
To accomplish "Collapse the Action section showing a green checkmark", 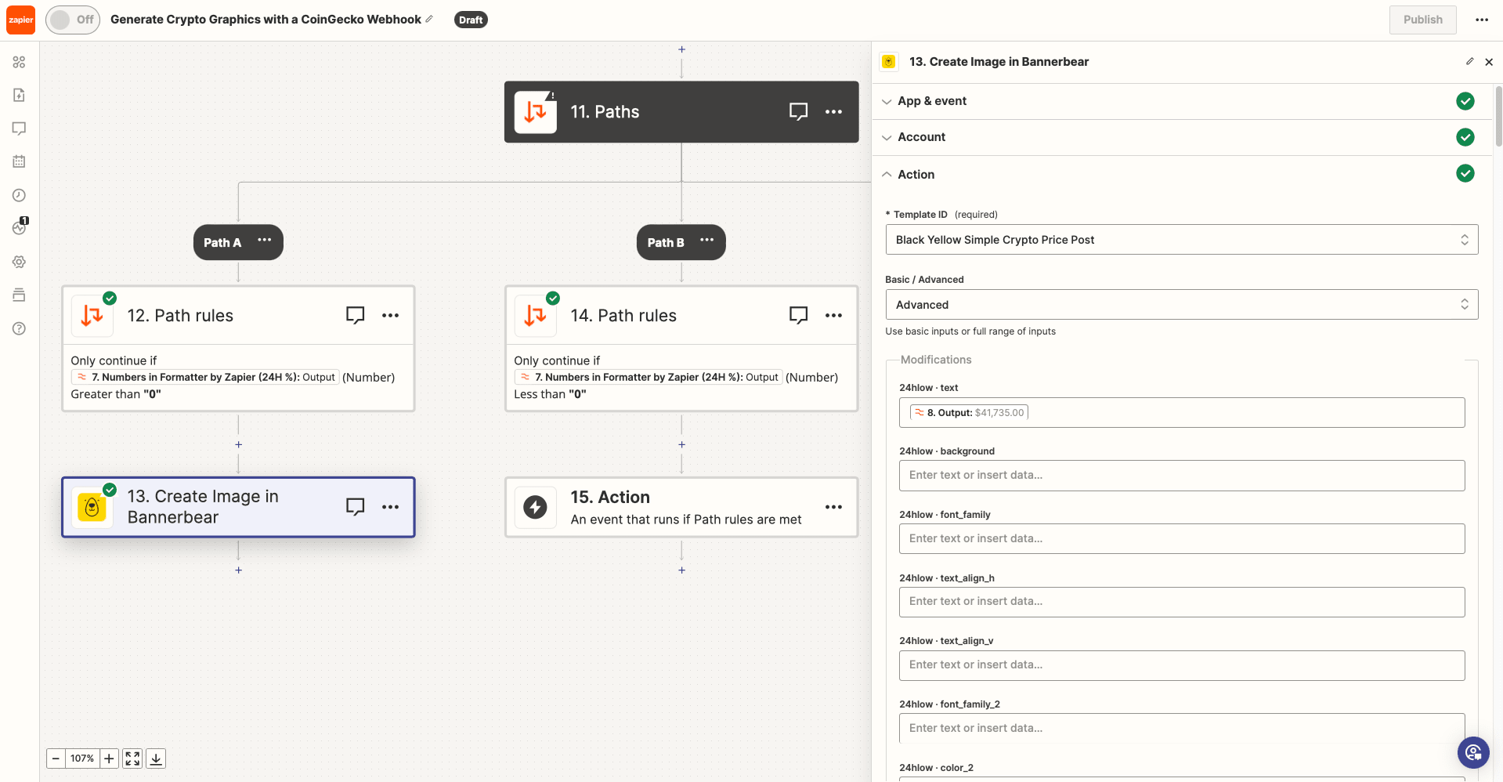I will click(x=915, y=174).
